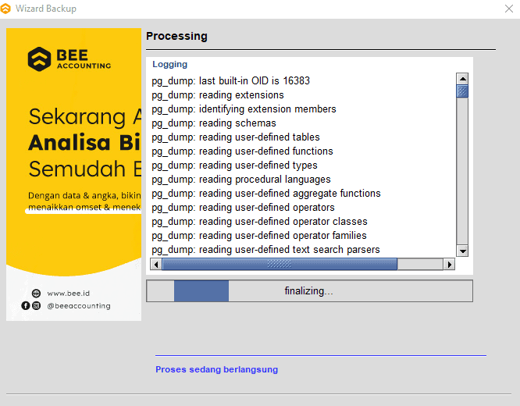The width and height of the screenshot is (520, 406).
Task: Click the Instagram icon in the banner
Action: coord(36,306)
